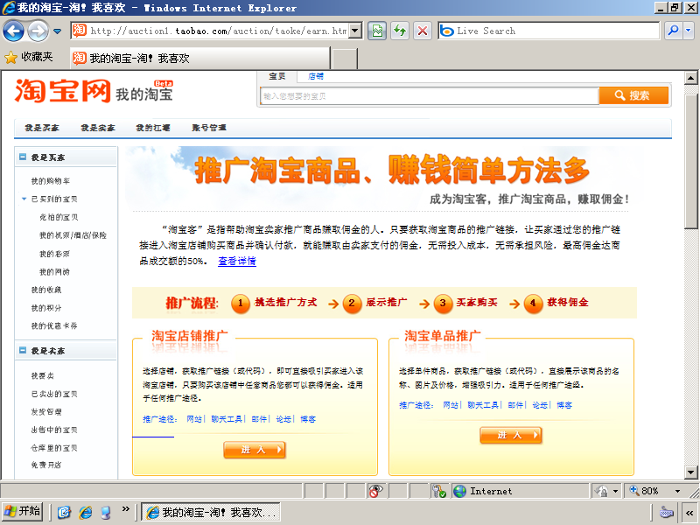700x525 pixels.
Task: Open 出售中的宝贝 in sidebar
Action: click(x=54, y=430)
